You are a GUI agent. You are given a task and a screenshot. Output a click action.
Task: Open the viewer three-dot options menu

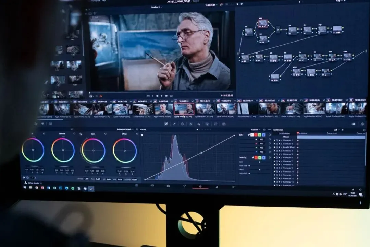click(232, 4)
